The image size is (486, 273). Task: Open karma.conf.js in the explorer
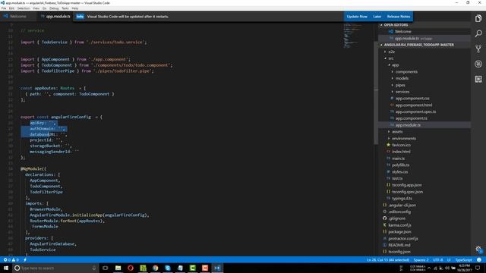click(x=399, y=225)
